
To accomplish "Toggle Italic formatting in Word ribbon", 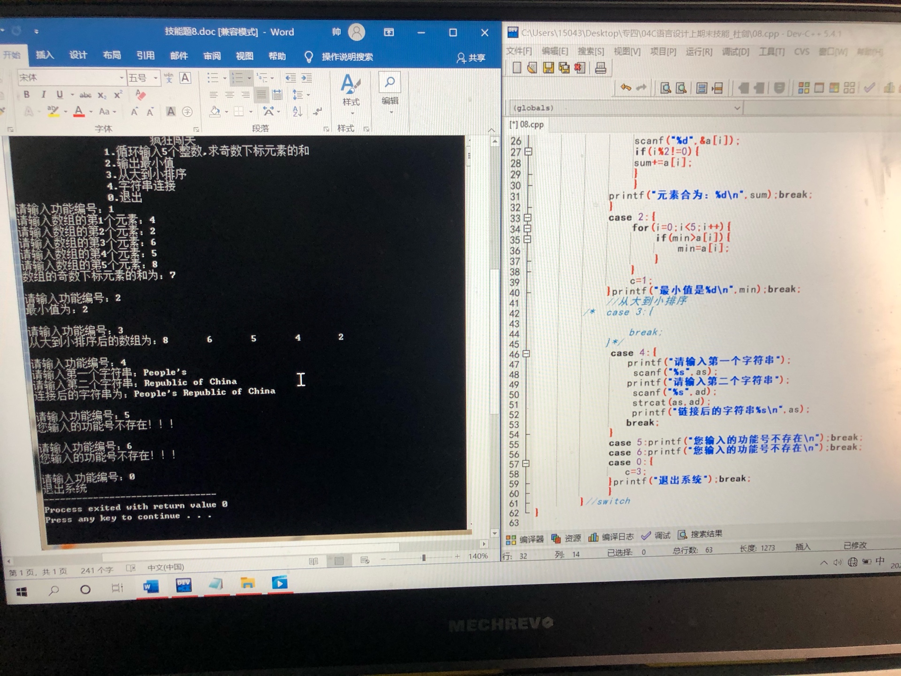I will pyautogui.click(x=43, y=94).
